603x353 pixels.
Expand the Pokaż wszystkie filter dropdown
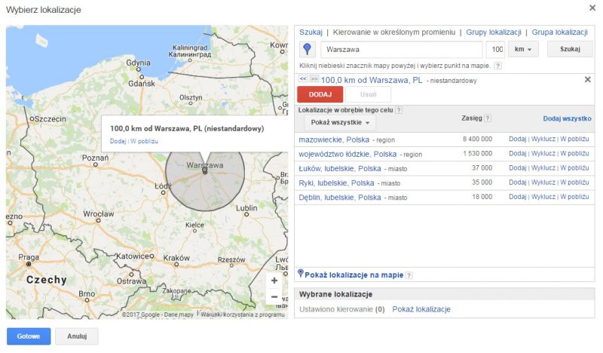tap(341, 122)
